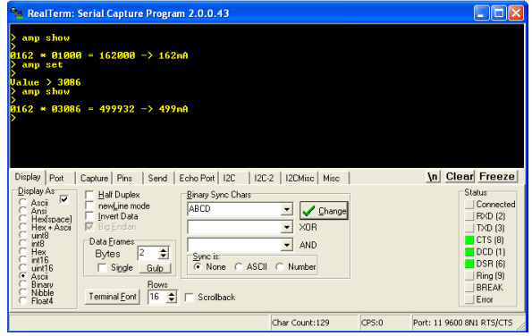The image size is (532, 336).
Task: Toggle the Invert Data checkbox
Action: point(89,216)
